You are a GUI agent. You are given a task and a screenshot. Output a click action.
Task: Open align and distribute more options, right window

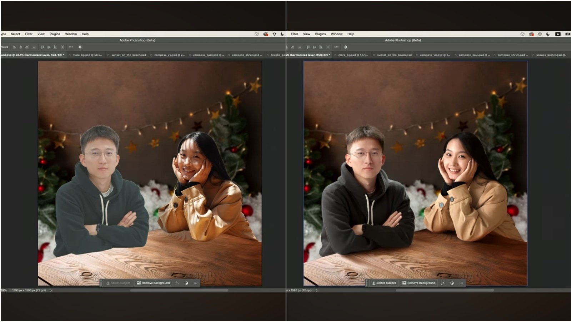(x=336, y=47)
